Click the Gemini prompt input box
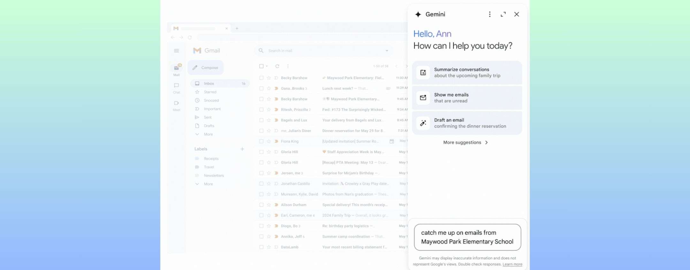This screenshot has width=690, height=270. click(x=467, y=237)
